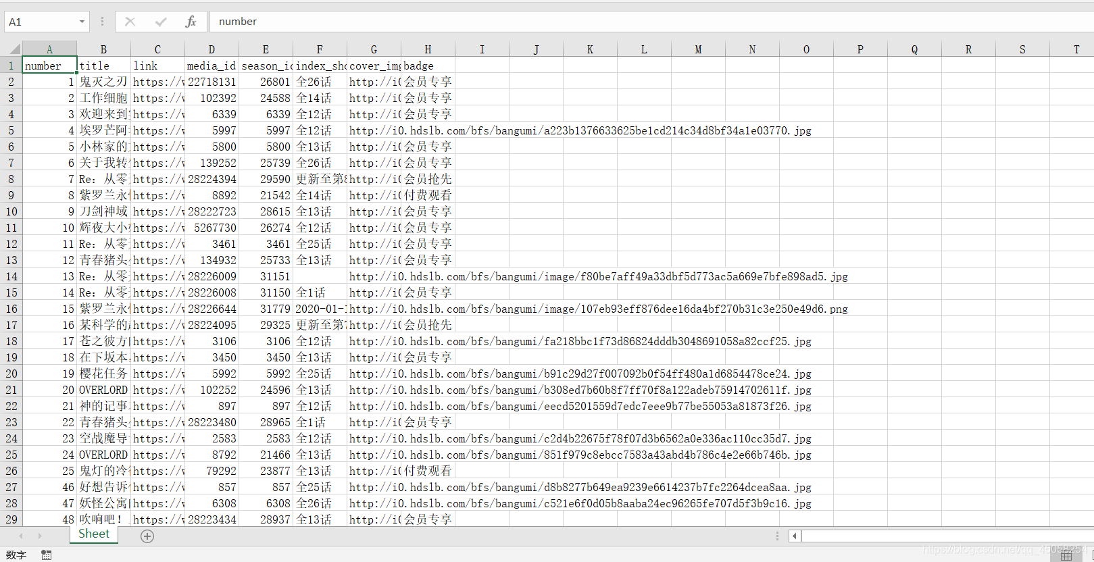Image resolution: width=1094 pixels, height=562 pixels.
Task: Click season_id cell 31151
Action: click(266, 276)
